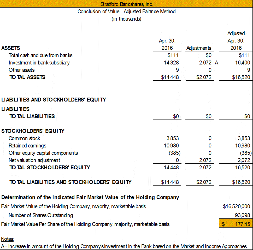The height and width of the screenshot is (250, 253).
Task: Click the 'Notes:' underlined heading
Action: (x=7, y=239)
